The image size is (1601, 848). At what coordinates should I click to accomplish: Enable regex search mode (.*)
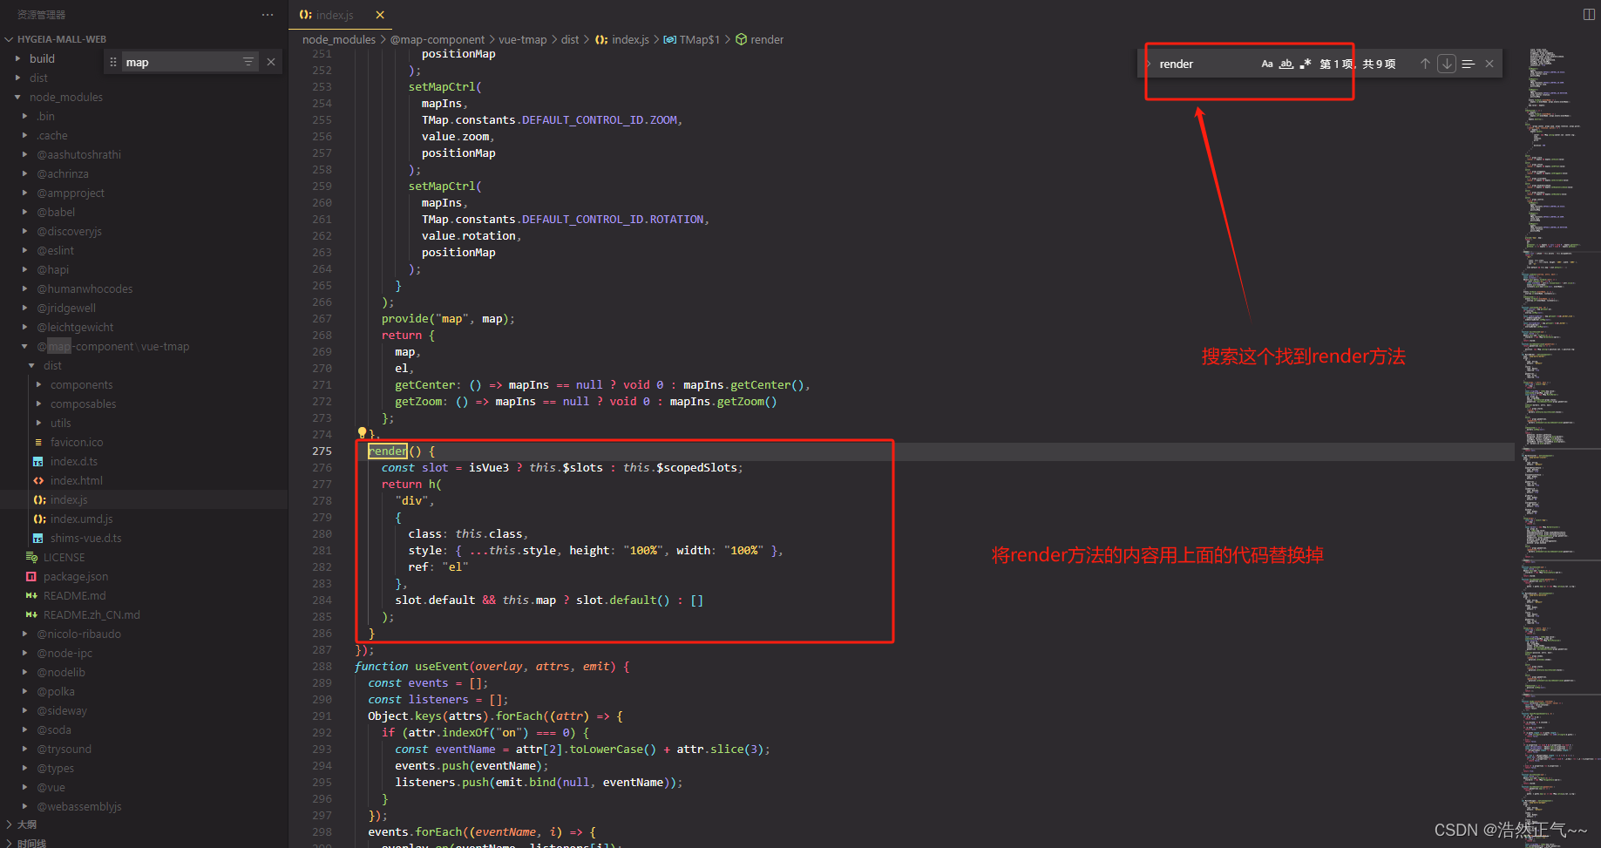(x=1306, y=63)
